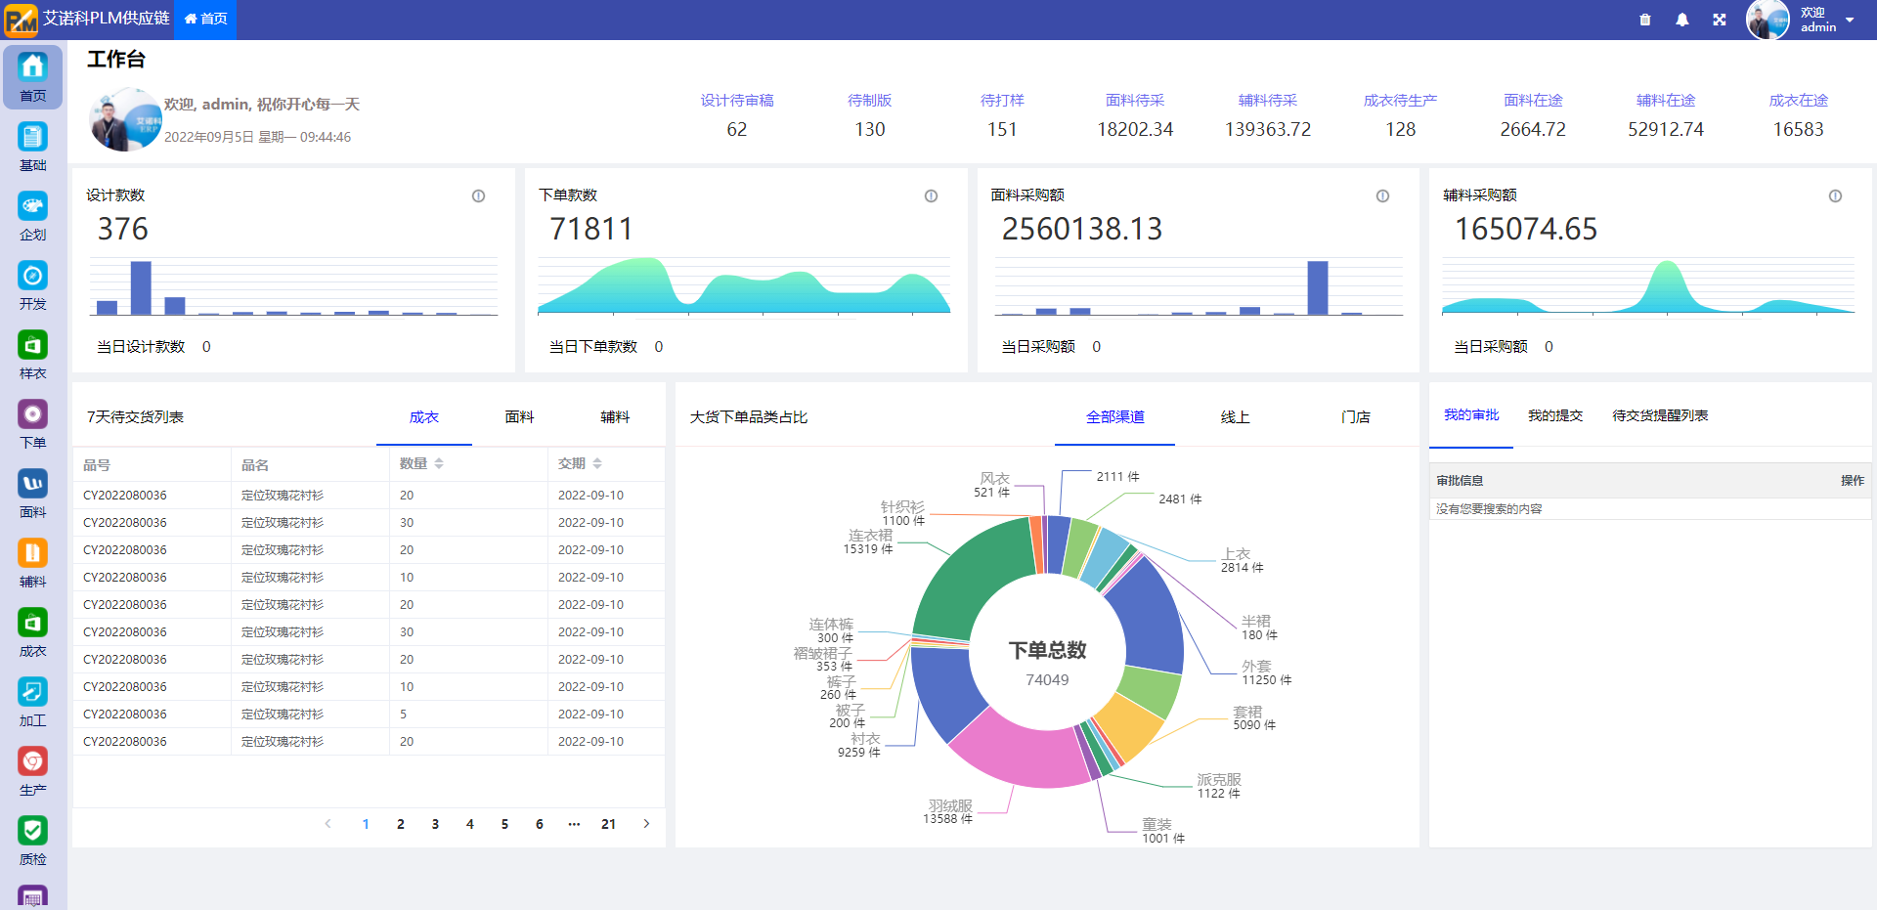
Task: Switch to the 线上 channel tab
Action: tap(1235, 417)
